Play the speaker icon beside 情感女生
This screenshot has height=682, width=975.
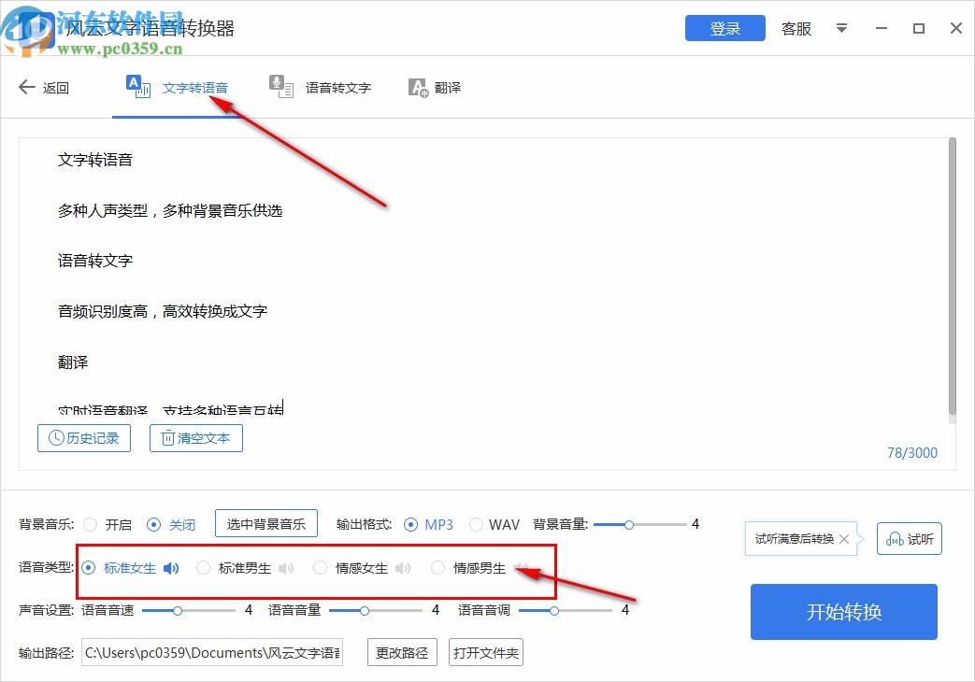[402, 568]
